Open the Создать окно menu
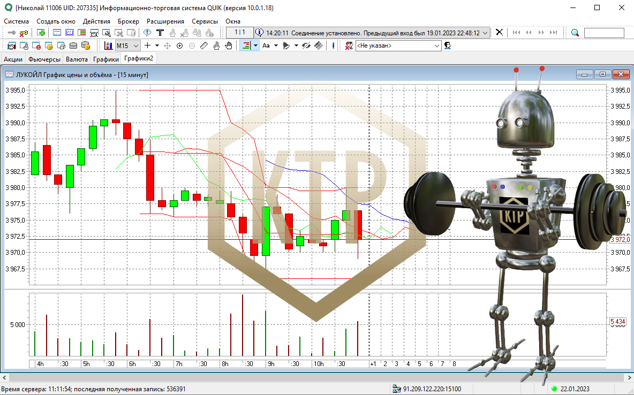 point(56,21)
